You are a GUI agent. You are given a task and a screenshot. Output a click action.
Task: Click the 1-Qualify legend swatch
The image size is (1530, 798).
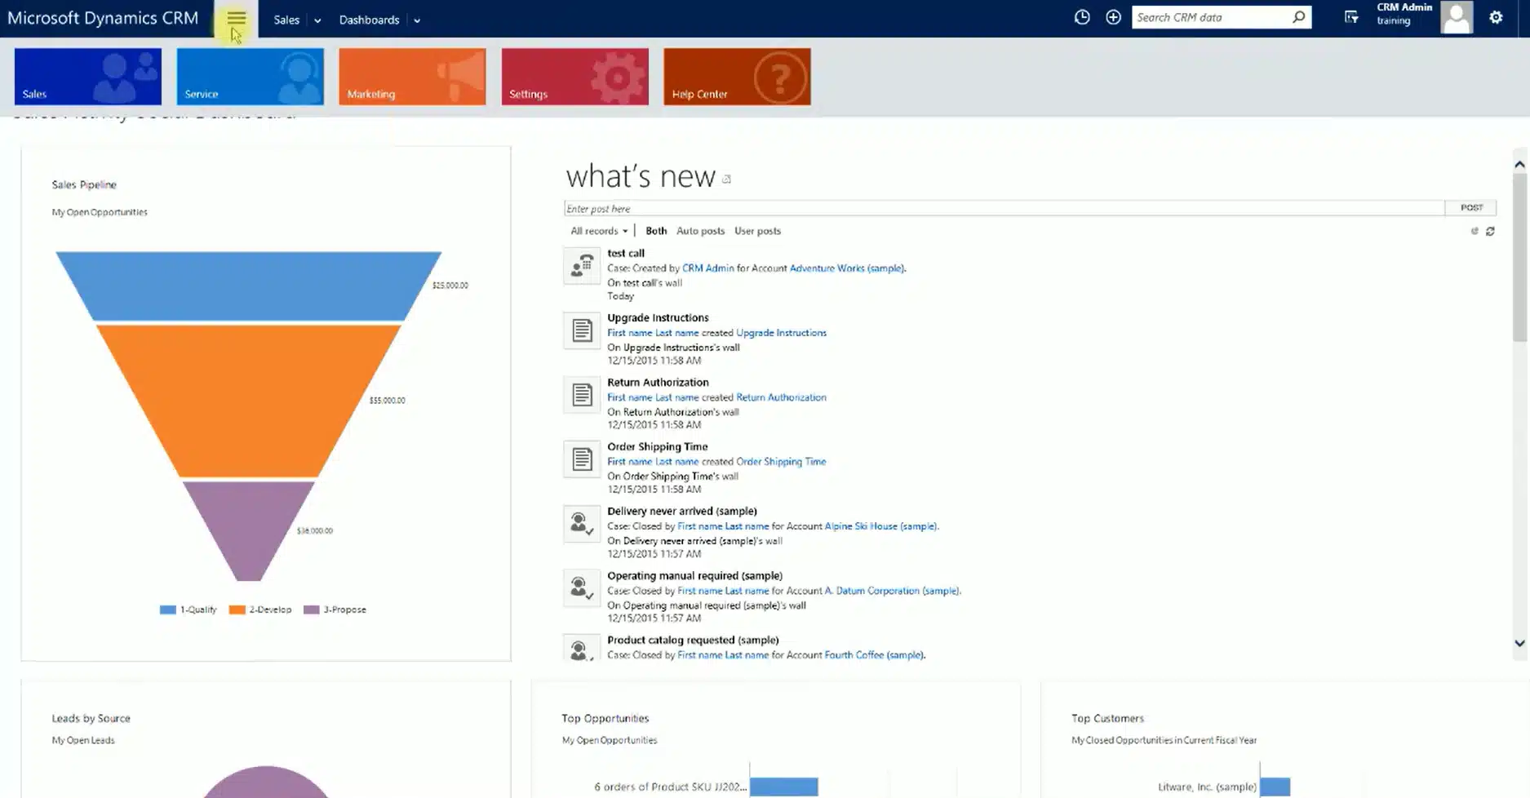(x=168, y=610)
